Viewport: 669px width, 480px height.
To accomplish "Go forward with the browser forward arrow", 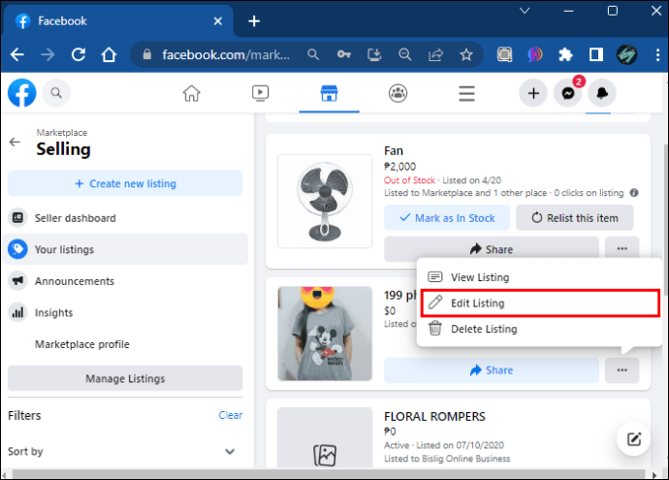I will click(48, 54).
